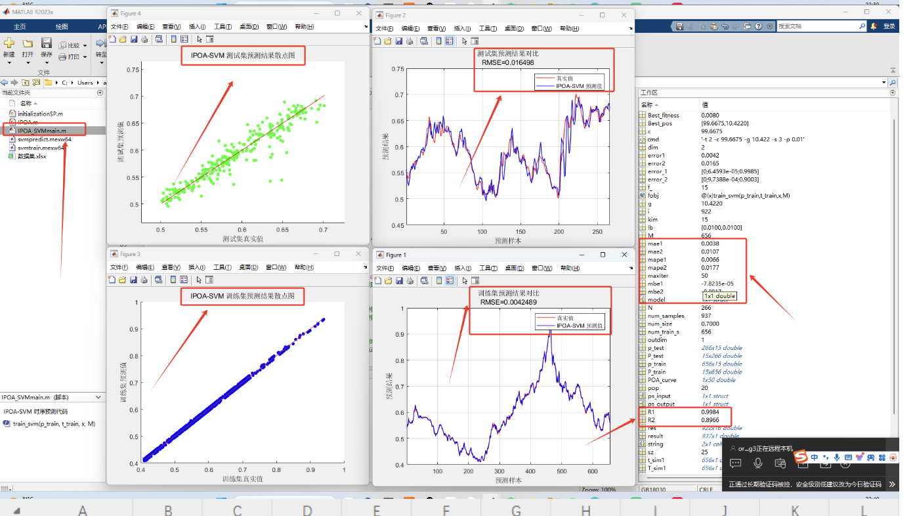Select Users in the folder path bar
The width and height of the screenshot is (915, 516).
tap(85, 83)
